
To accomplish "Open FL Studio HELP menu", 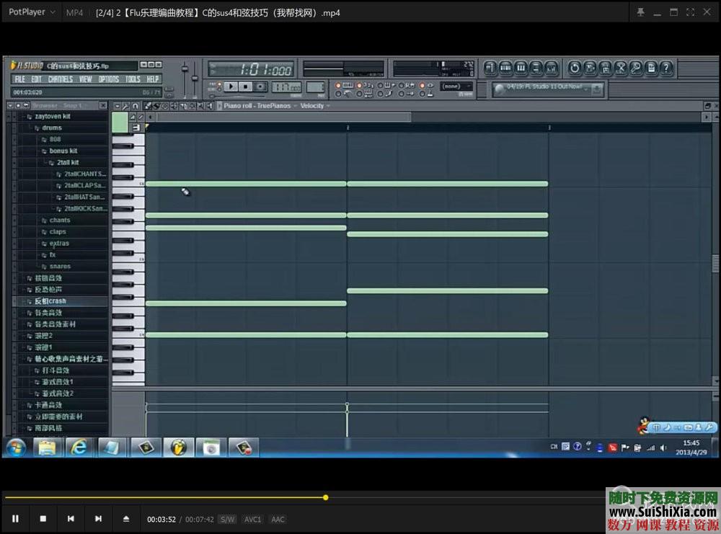I will tap(153, 79).
